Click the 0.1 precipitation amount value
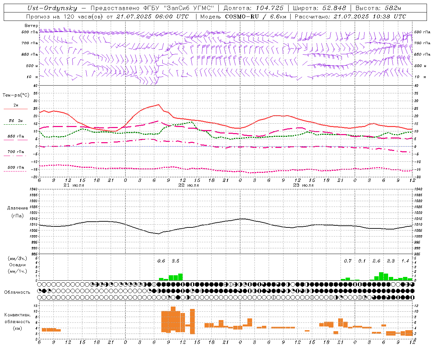The image size is (432, 345). (x=362, y=261)
